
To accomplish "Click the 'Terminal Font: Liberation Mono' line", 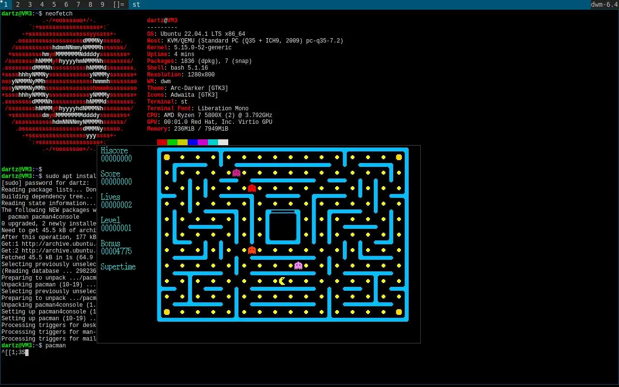I will [x=198, y=108].
